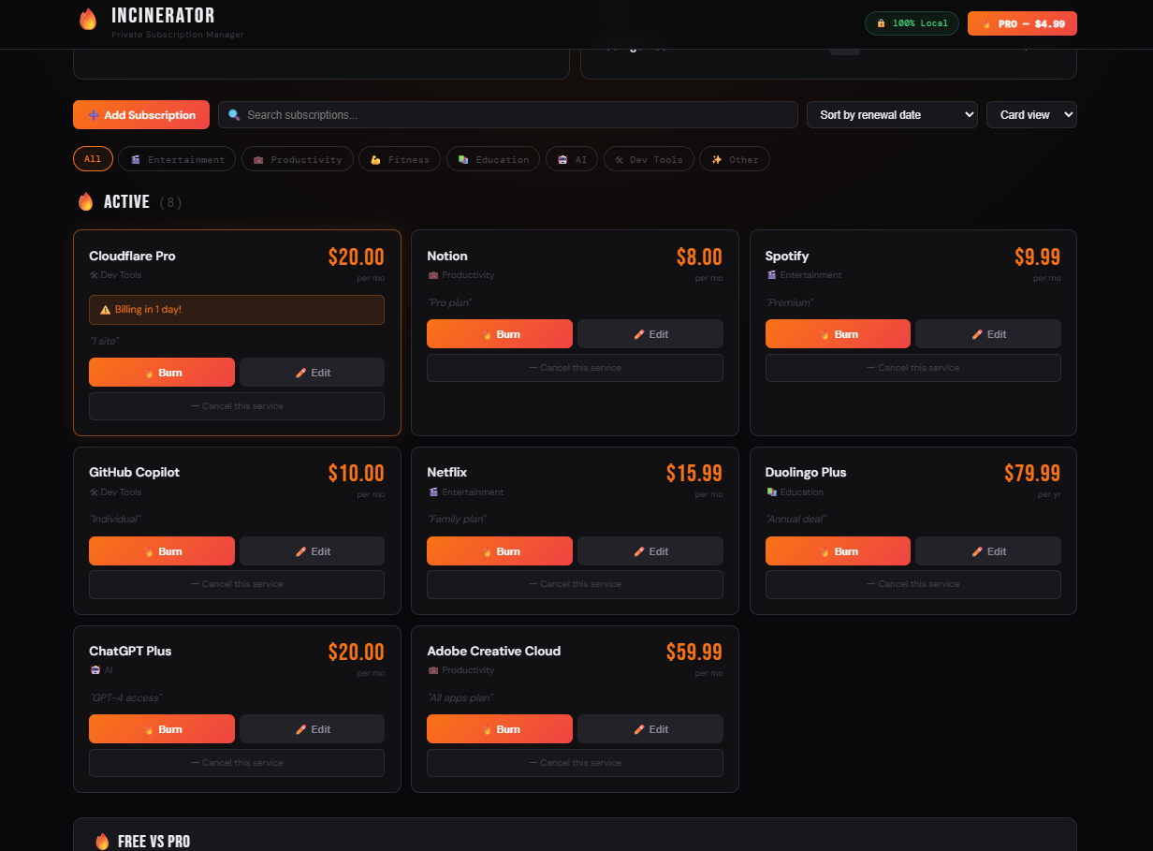The height and width of the screenshot is (851, 1153).
Task: Filter by Other category
Action: 735,159
